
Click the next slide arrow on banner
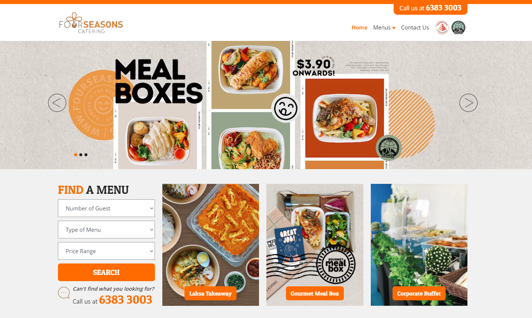click(x=469, y=103)
